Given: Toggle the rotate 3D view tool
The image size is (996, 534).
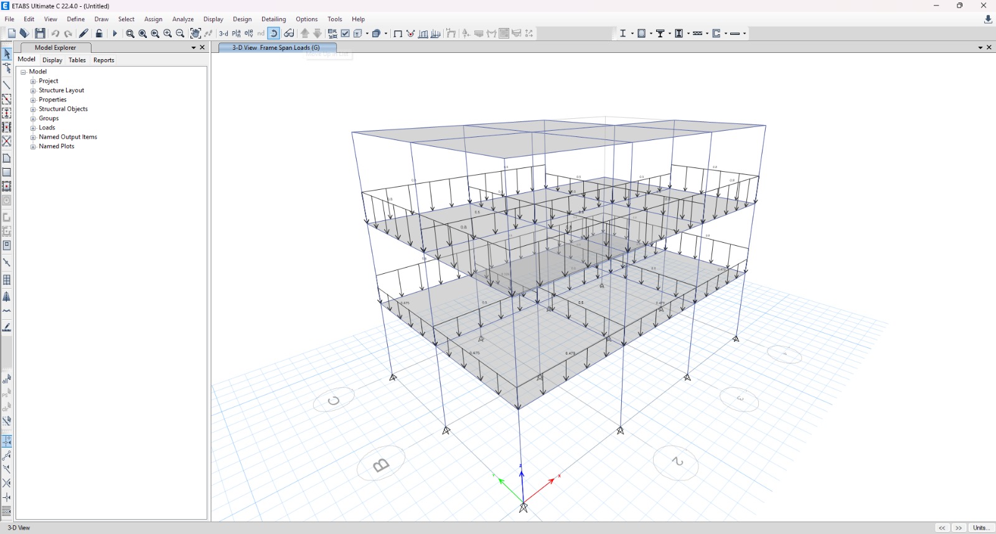Looking at the screenshot, I should tap(273, 34).
